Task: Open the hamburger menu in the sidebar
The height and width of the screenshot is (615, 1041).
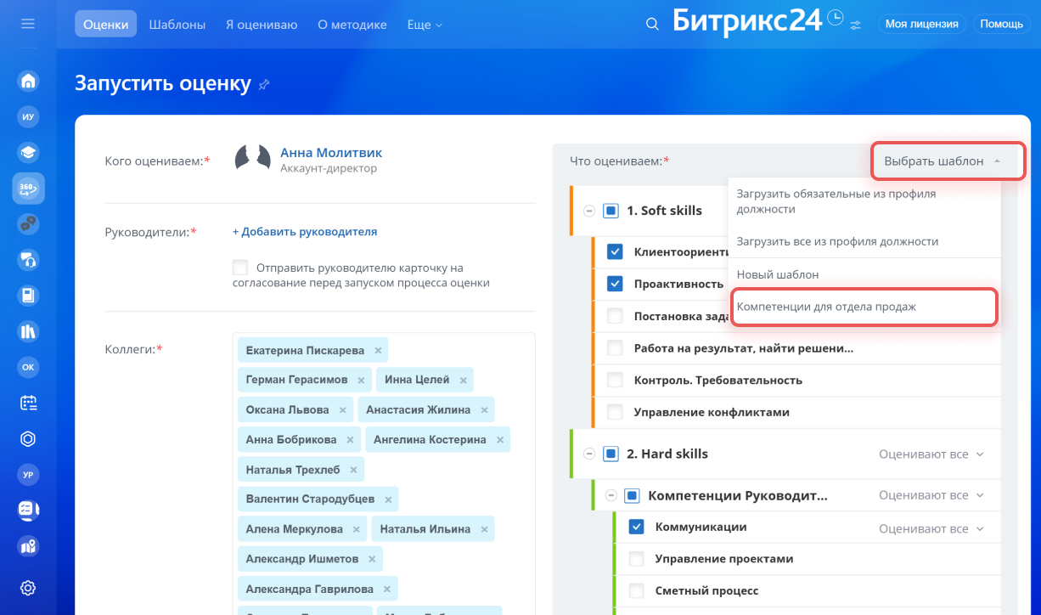Action: tap(28, 24)
